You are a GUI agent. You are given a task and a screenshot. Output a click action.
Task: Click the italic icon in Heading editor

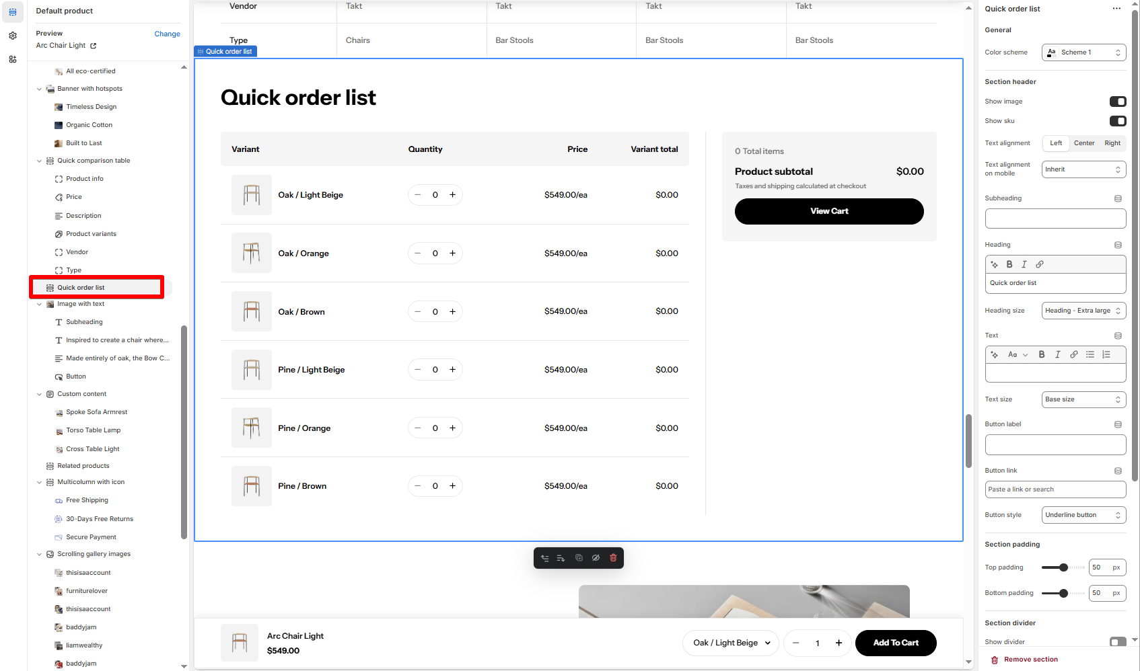[x=1024, y=264]
